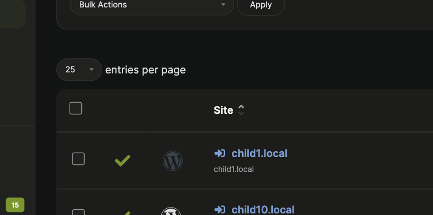Screen dimensions: 433x215
Task: Click the green 15 badge in the sidebar
Action: 15,205
